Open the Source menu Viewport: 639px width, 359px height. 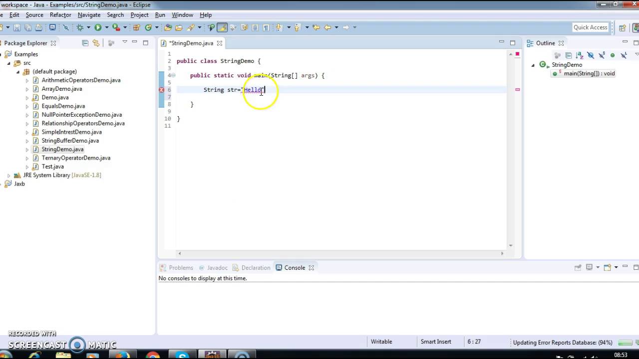pyautogui.click(x=34, y=15)
